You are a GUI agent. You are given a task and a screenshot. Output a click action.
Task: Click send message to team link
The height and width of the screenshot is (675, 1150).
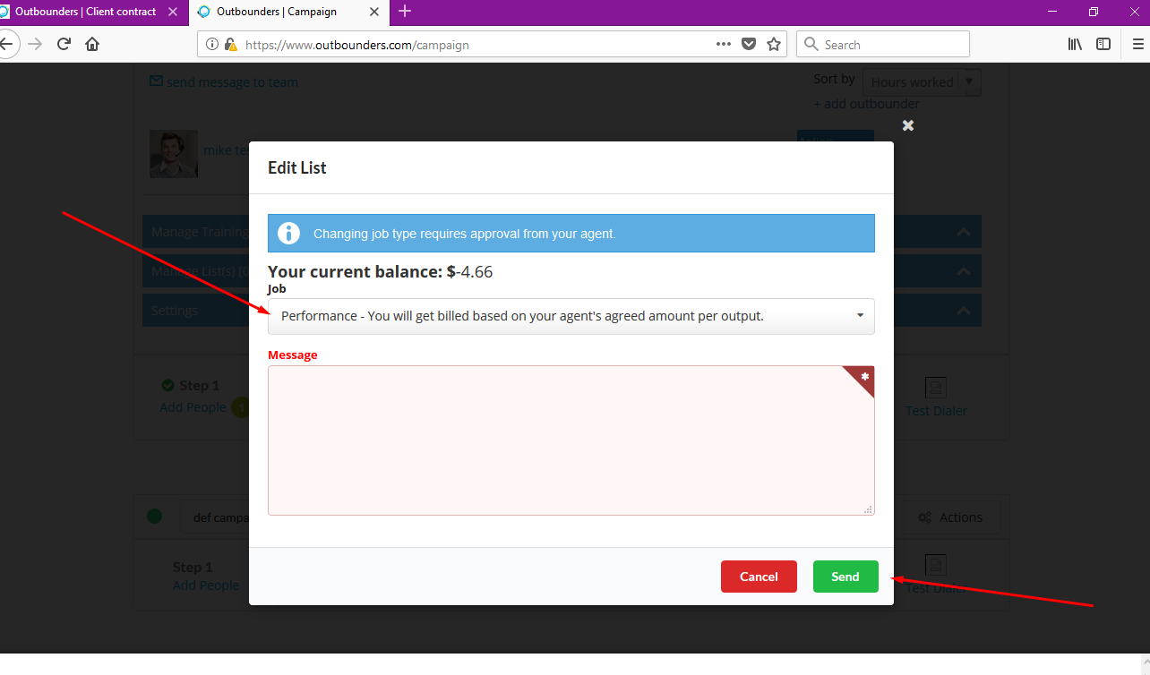232,82
